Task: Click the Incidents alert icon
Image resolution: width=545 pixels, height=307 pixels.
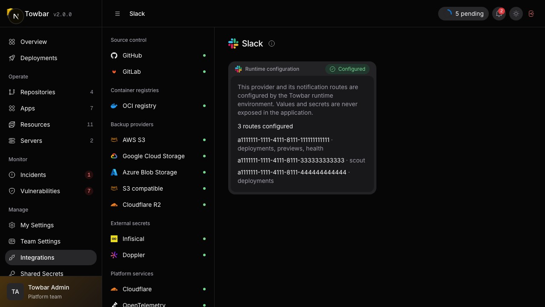Action: pos(12,175)
